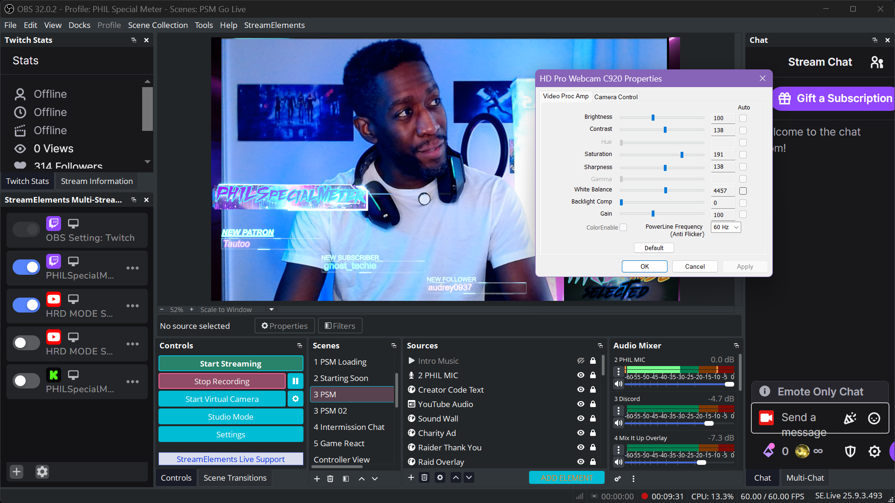Click the chat community users icon

877,62
